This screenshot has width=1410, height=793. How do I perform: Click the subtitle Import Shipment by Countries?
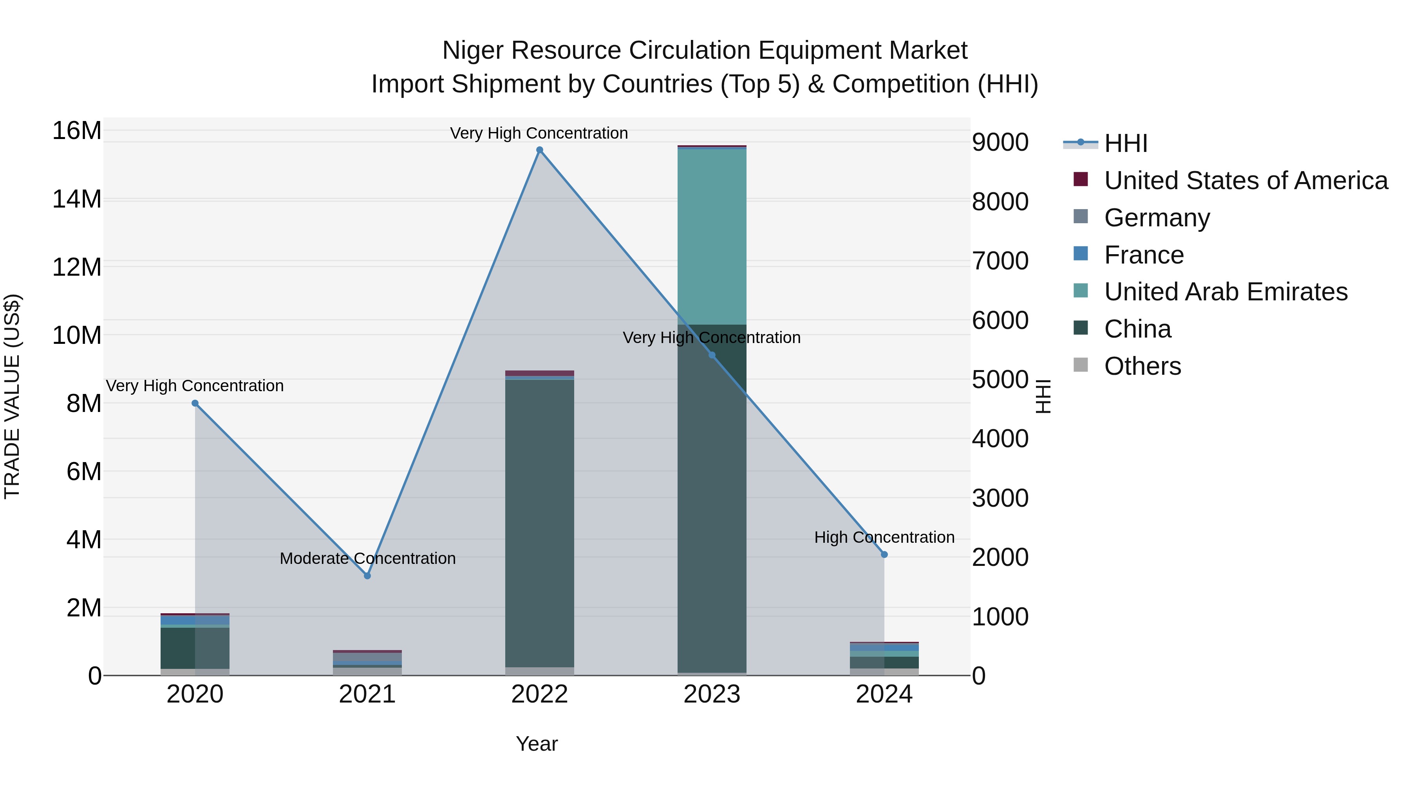click(x=705, y=84)
